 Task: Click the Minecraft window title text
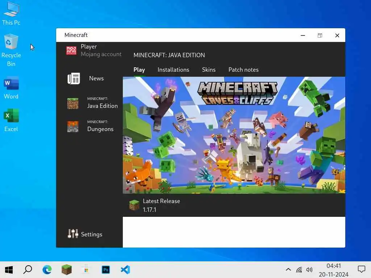click(x=76, y=35)
